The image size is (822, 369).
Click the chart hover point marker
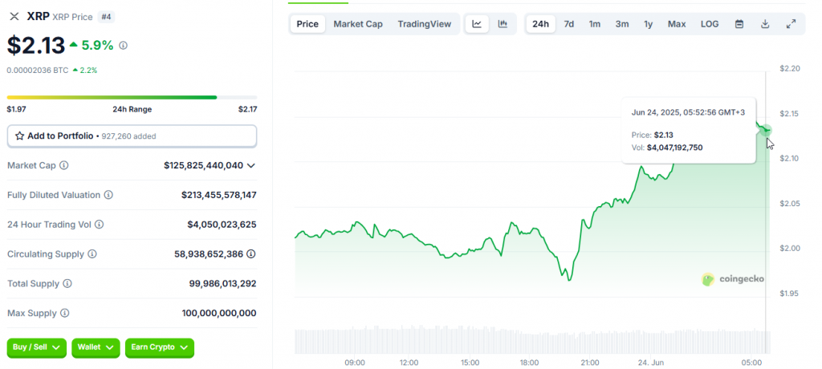[767, 130]
